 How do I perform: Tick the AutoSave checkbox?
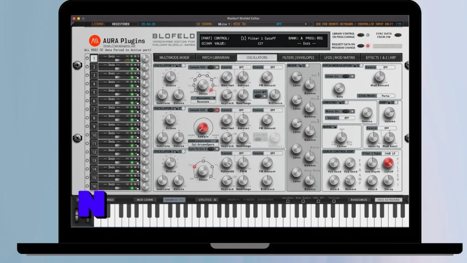288,201
